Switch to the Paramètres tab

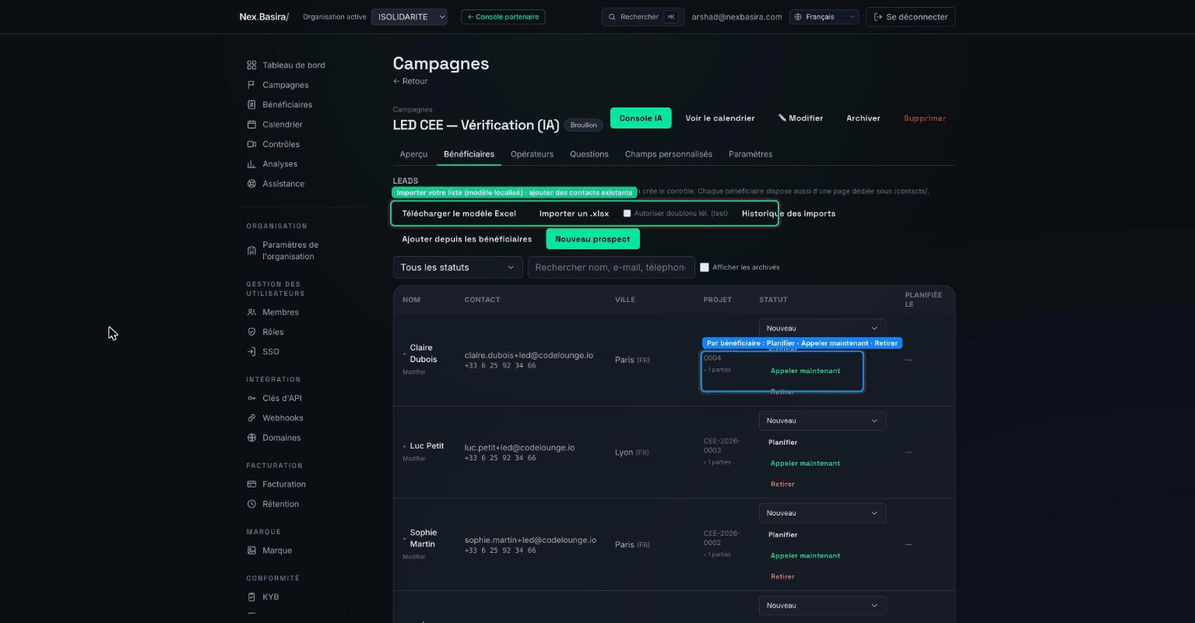[750, 154]
